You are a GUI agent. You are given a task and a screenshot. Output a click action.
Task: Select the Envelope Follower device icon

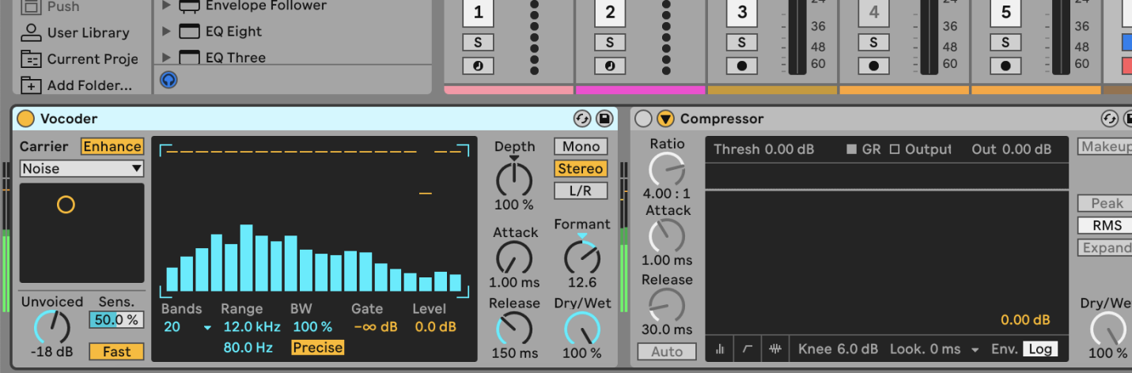pos(189,6)
